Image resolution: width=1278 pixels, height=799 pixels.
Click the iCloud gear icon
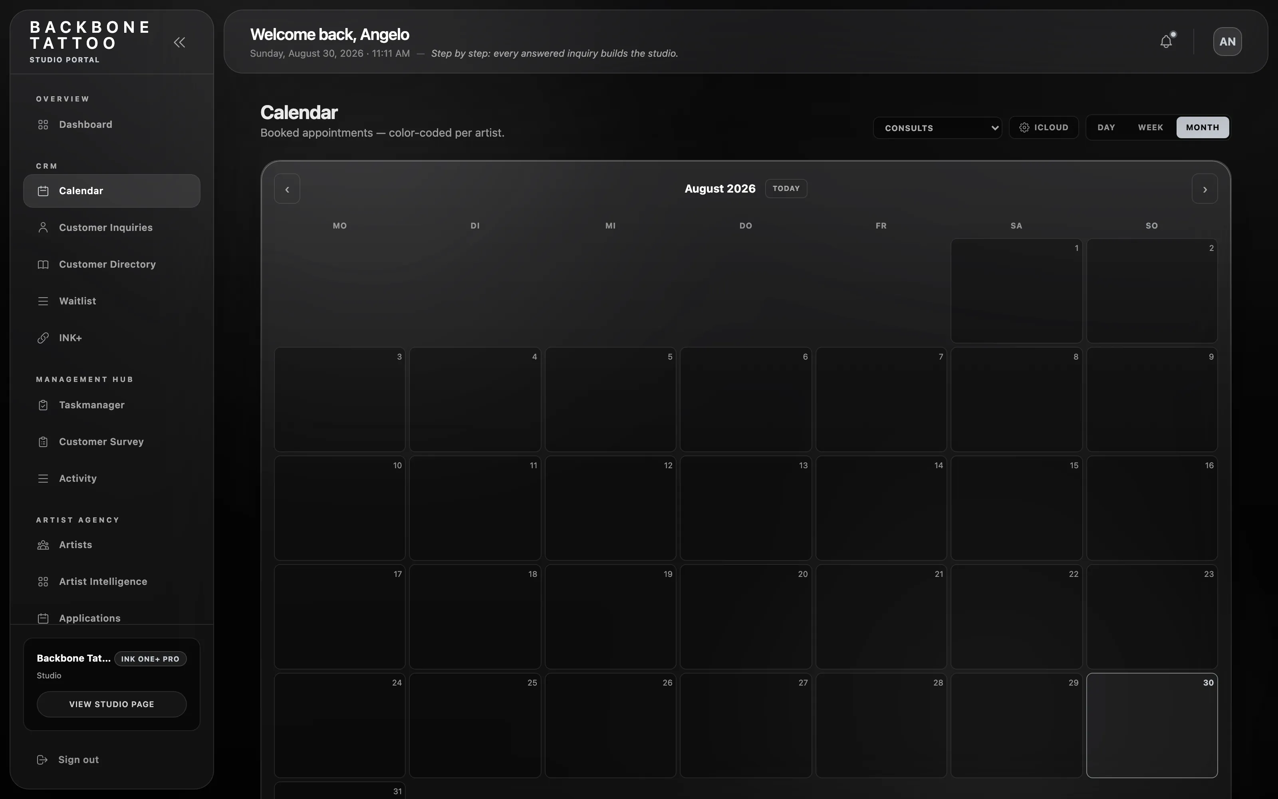click(x=1024, y=127)
